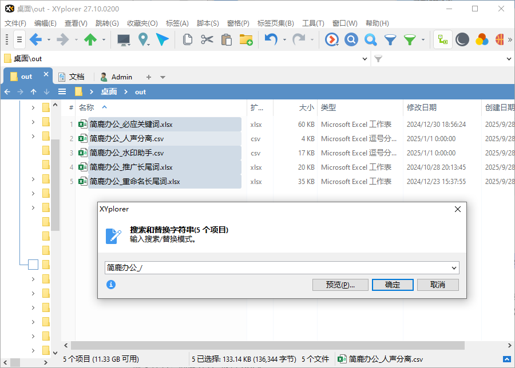Image resolution: width=515 pixels, height=368 pixels.
Task: Click the info icon in the rename dialog
Action: coord(112,285)
